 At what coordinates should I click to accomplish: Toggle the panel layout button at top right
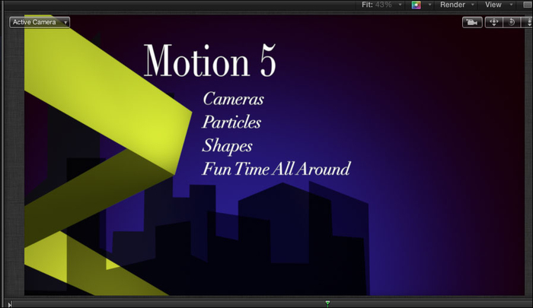click(x=528, y=5)
